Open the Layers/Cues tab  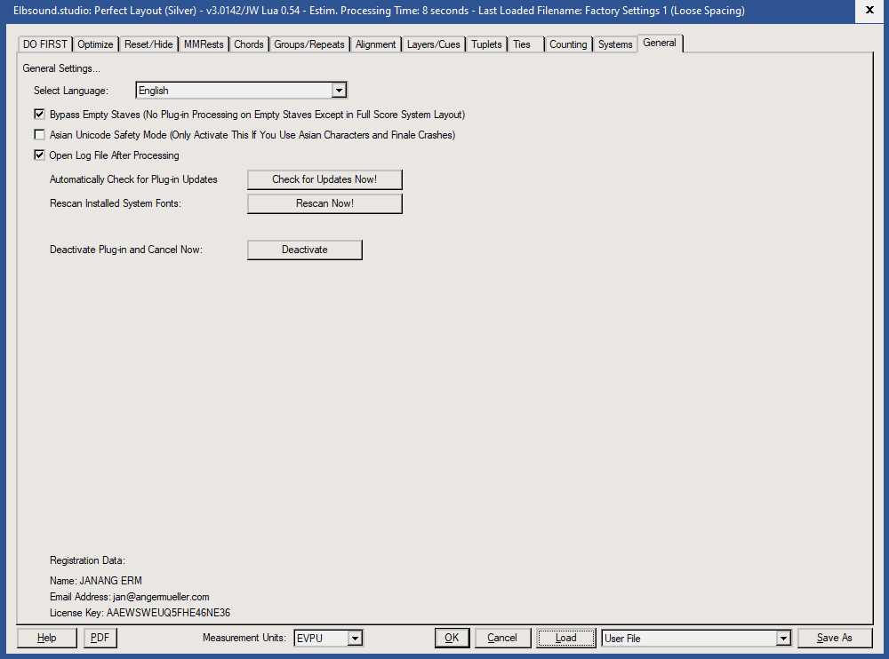(x=433, y=44)
